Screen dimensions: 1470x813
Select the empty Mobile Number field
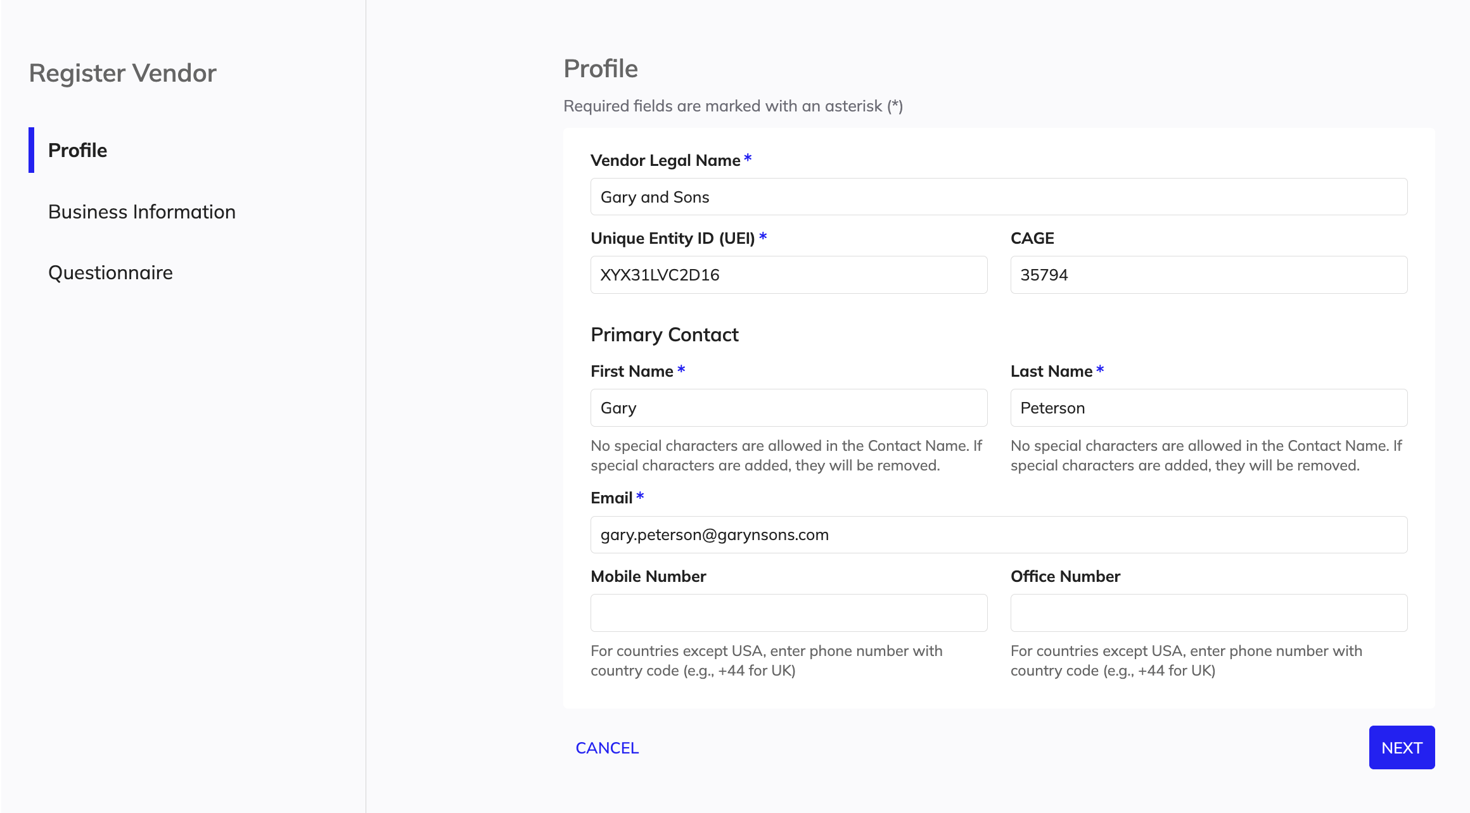tap(789, 613)
